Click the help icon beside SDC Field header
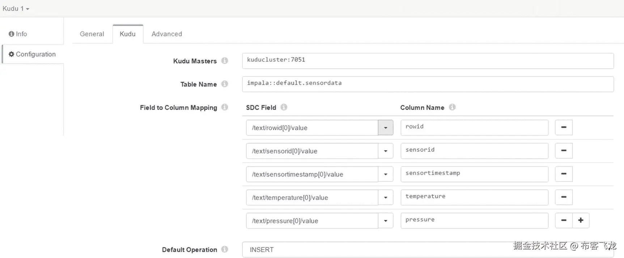Screen dimensions: 624x258 [x=284, y=107]
